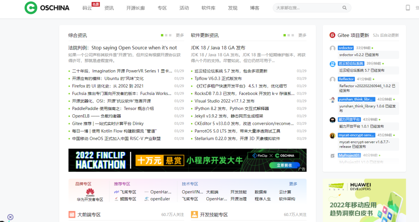Open Huawei Developers 白皮书 ad
Viewport: 419px width, 222px height.
[x=364, y=200]
